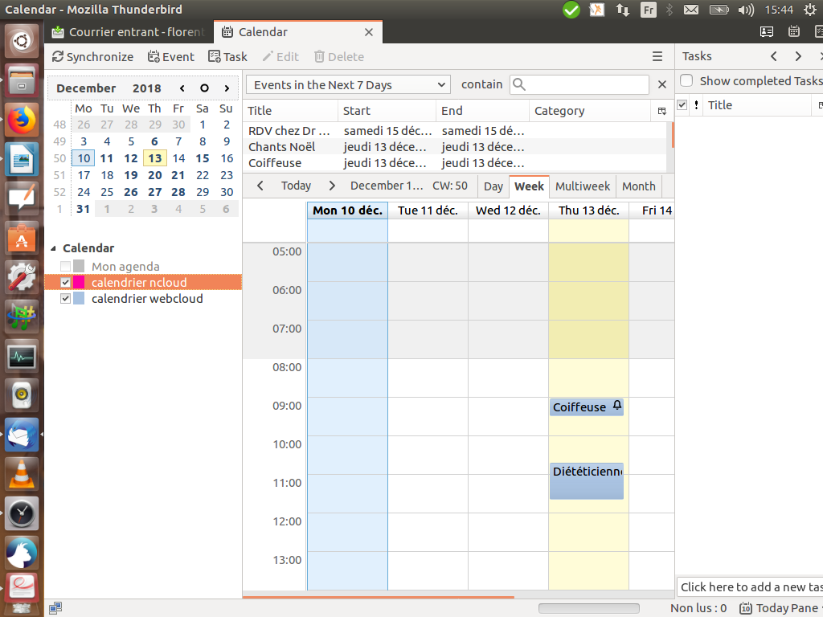Click the pink calendrier ncloud color swatch
The width and height of the screenshot is (823, 617).
(79, 283)
